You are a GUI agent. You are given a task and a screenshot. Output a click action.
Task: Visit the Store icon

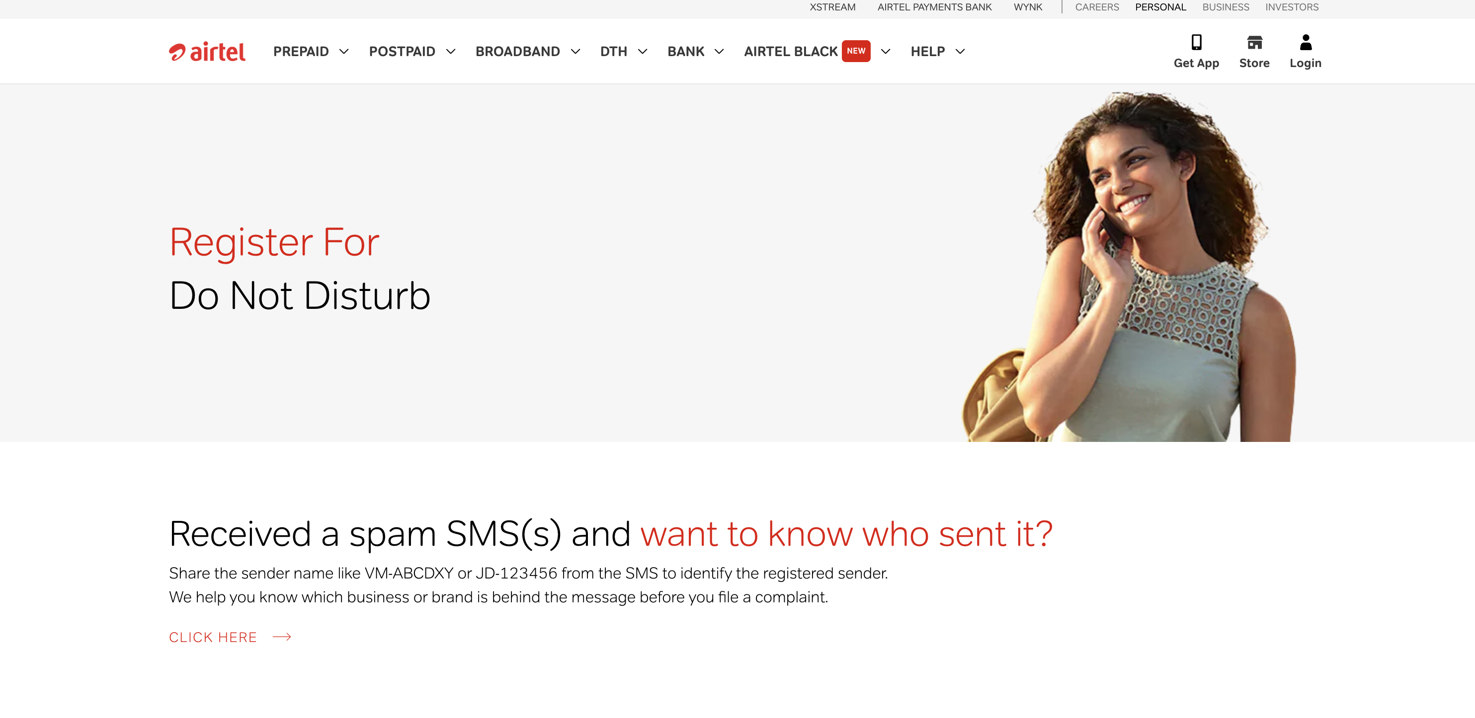[1254, 42]
